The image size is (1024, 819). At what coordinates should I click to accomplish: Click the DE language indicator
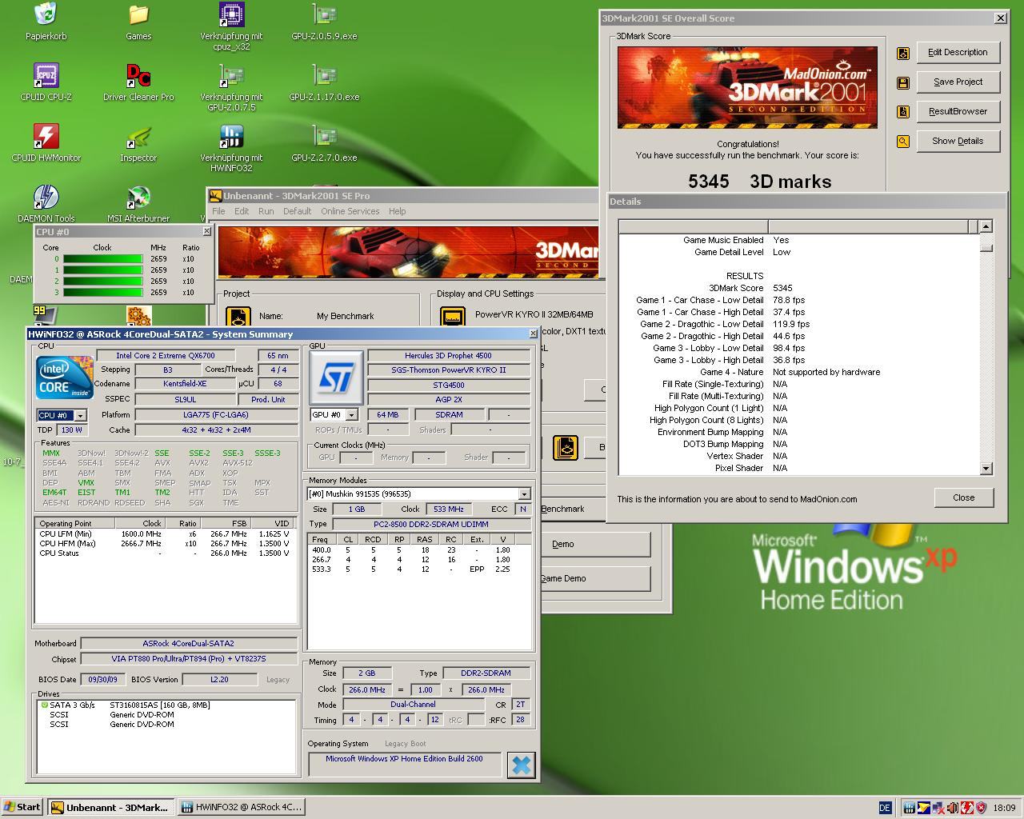click(x=885, y=808)
